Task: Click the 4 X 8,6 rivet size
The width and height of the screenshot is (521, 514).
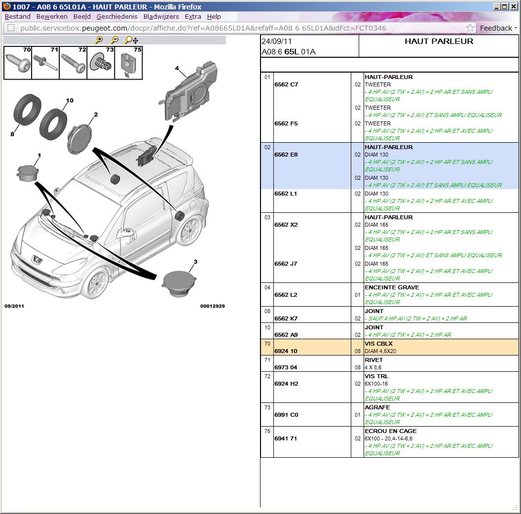Action: point(373,367)
